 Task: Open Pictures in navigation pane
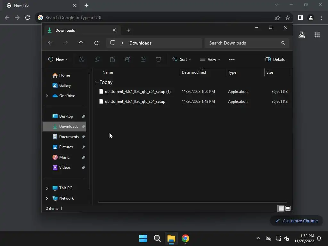point(66,147)
